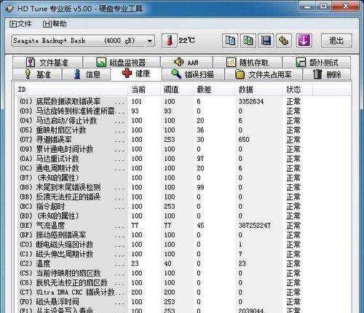Click the 退出 exit button
This screenshot has height=313, width=364.
coord(336,41)
